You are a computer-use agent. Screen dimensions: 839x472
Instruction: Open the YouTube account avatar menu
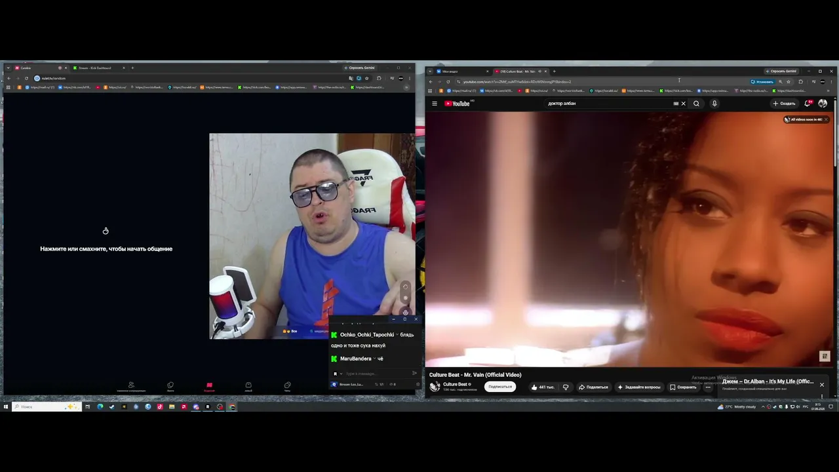point(823,104)
